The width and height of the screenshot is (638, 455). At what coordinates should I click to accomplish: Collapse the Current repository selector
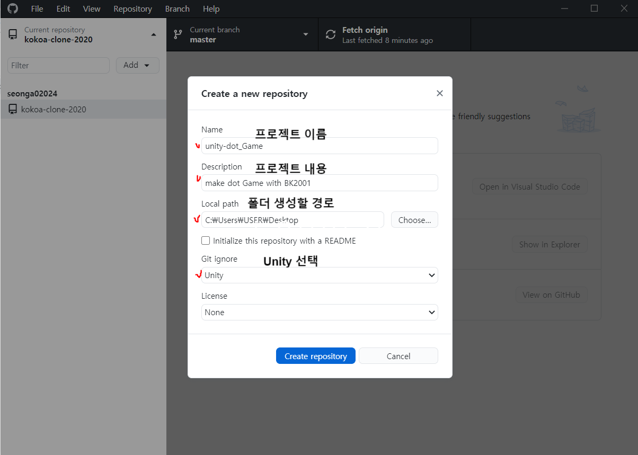point(83,34)
